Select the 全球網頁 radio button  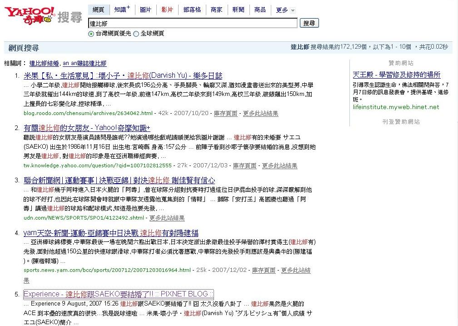(x=136, y=34)
